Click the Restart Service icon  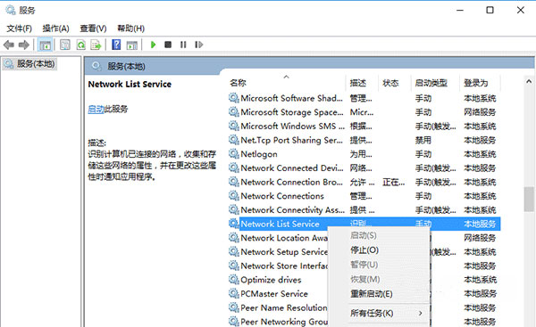[198, 45]
